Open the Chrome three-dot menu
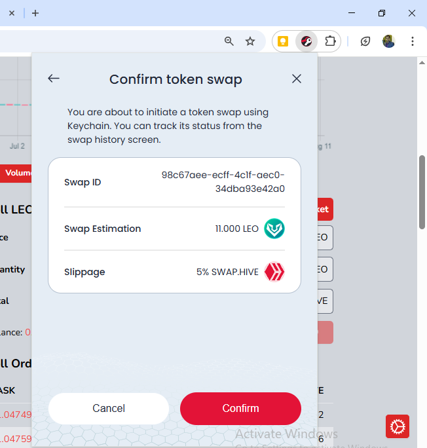 coord(412,41)
